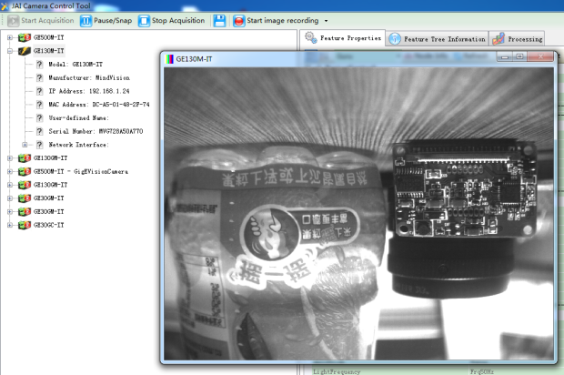Click the live camera image in GE130M-IT window
Image resolution: width=564 pixels, height=375 pixels.
tap(358, 213)
